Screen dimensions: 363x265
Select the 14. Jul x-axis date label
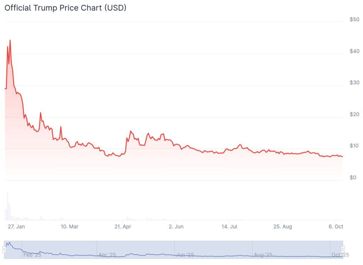pyautogui.click(x=229, y=226)
